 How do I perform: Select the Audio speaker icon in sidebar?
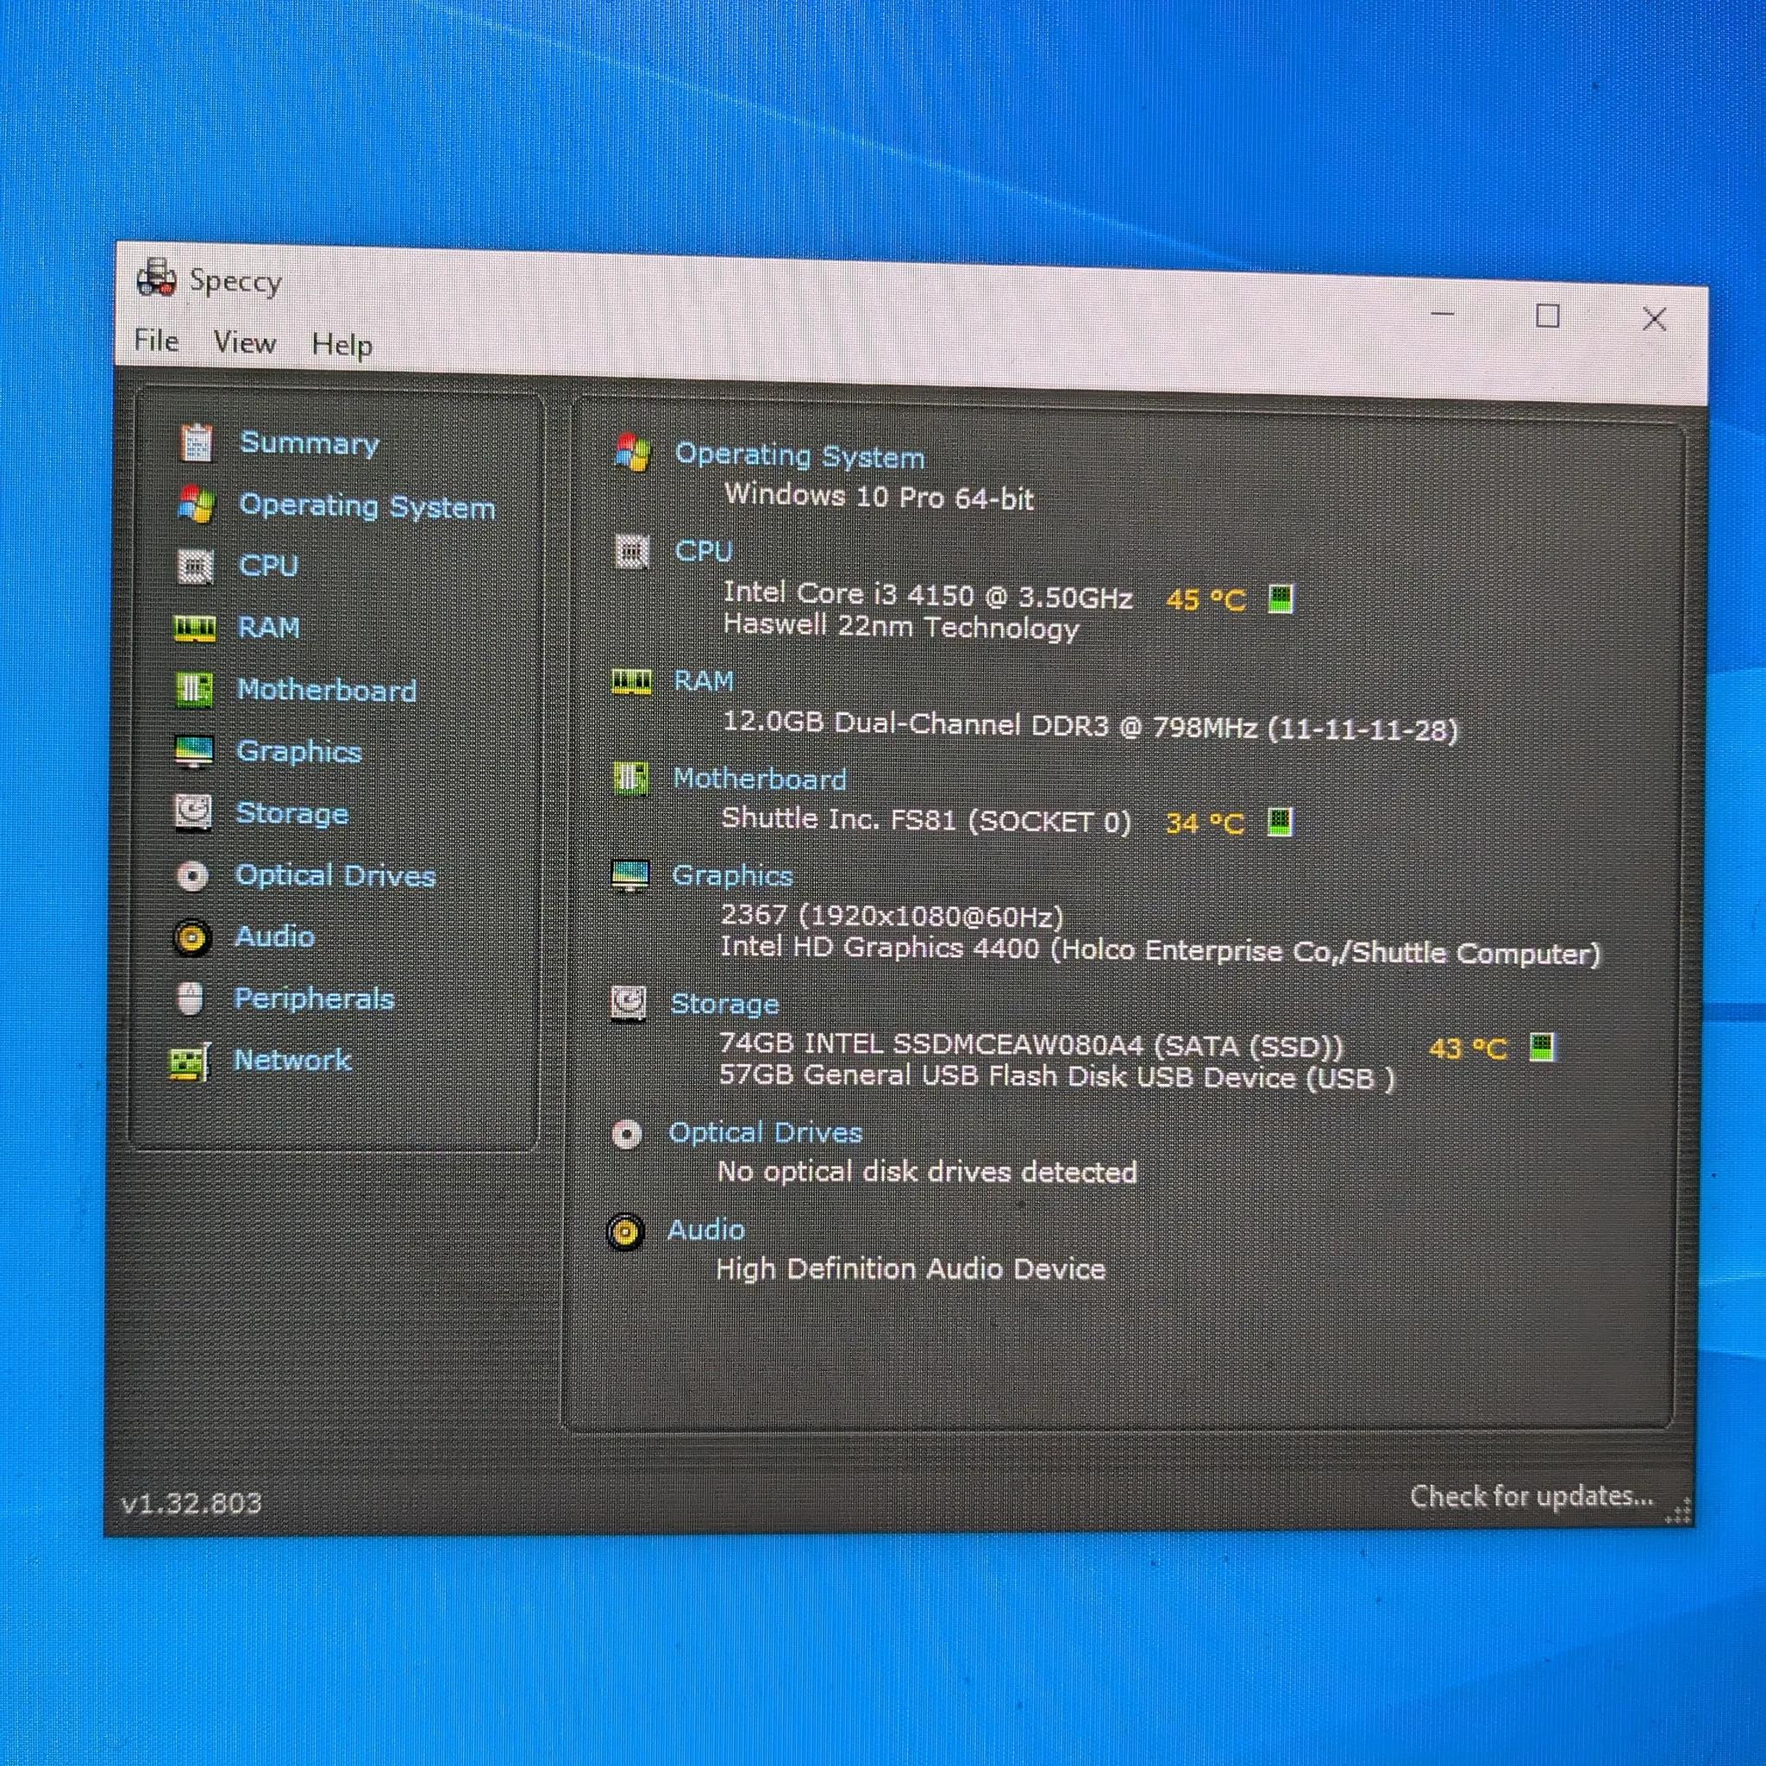(192, 937)
